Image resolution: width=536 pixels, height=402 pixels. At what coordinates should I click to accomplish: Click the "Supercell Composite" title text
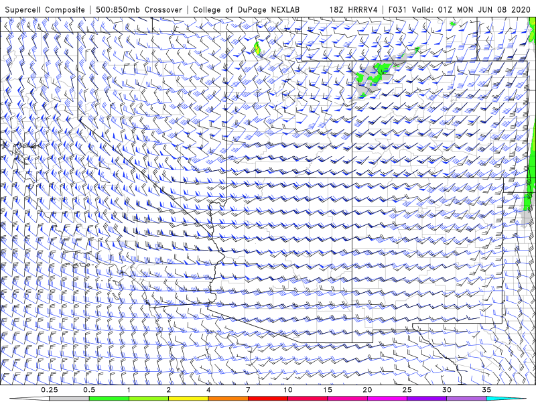point(45,9)
